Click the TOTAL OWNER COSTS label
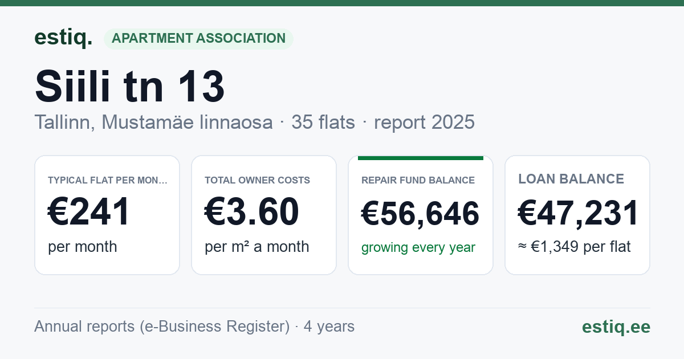 click(x=258, y=180)
